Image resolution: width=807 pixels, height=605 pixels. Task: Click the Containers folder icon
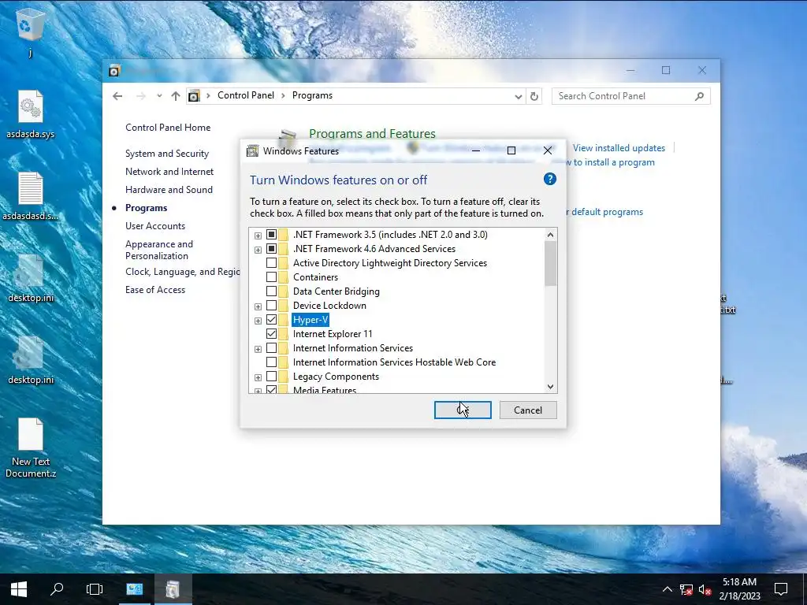click(x=283, y=277)
